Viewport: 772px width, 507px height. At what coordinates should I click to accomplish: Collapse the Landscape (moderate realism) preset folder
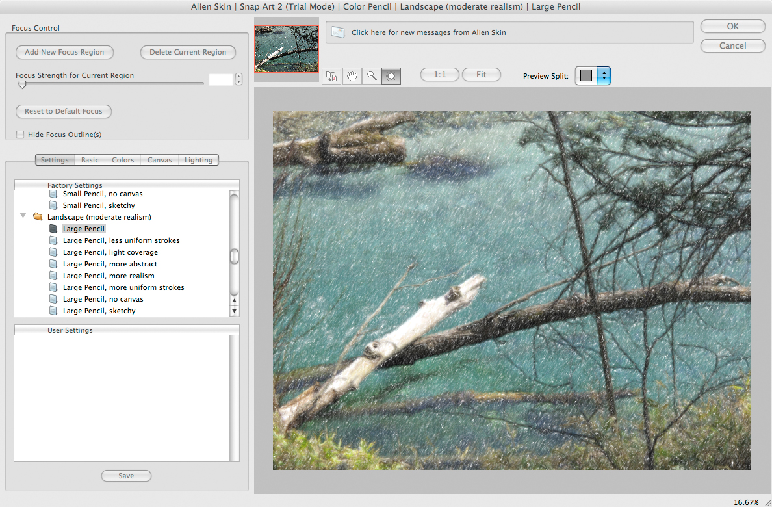pos(23,216)
